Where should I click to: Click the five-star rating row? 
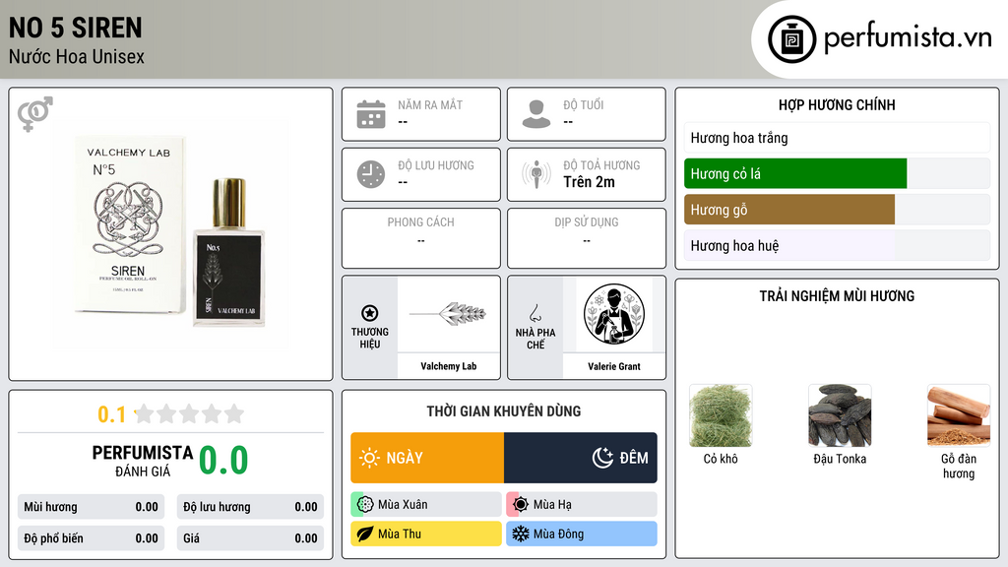tap(190, 414)
